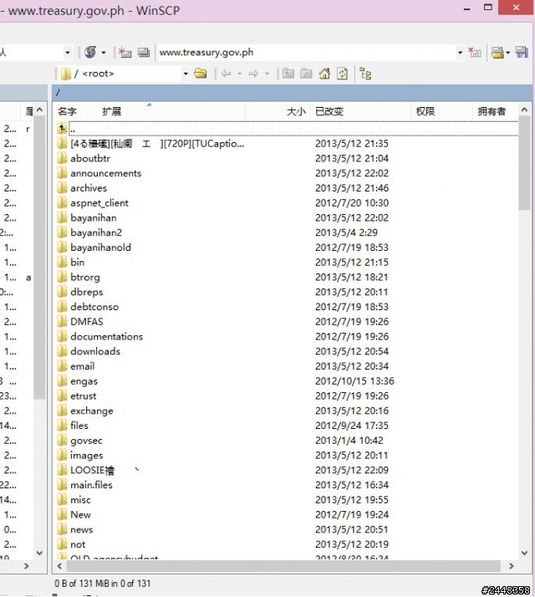Click the DMFAS folder icon

pos(62,322)
